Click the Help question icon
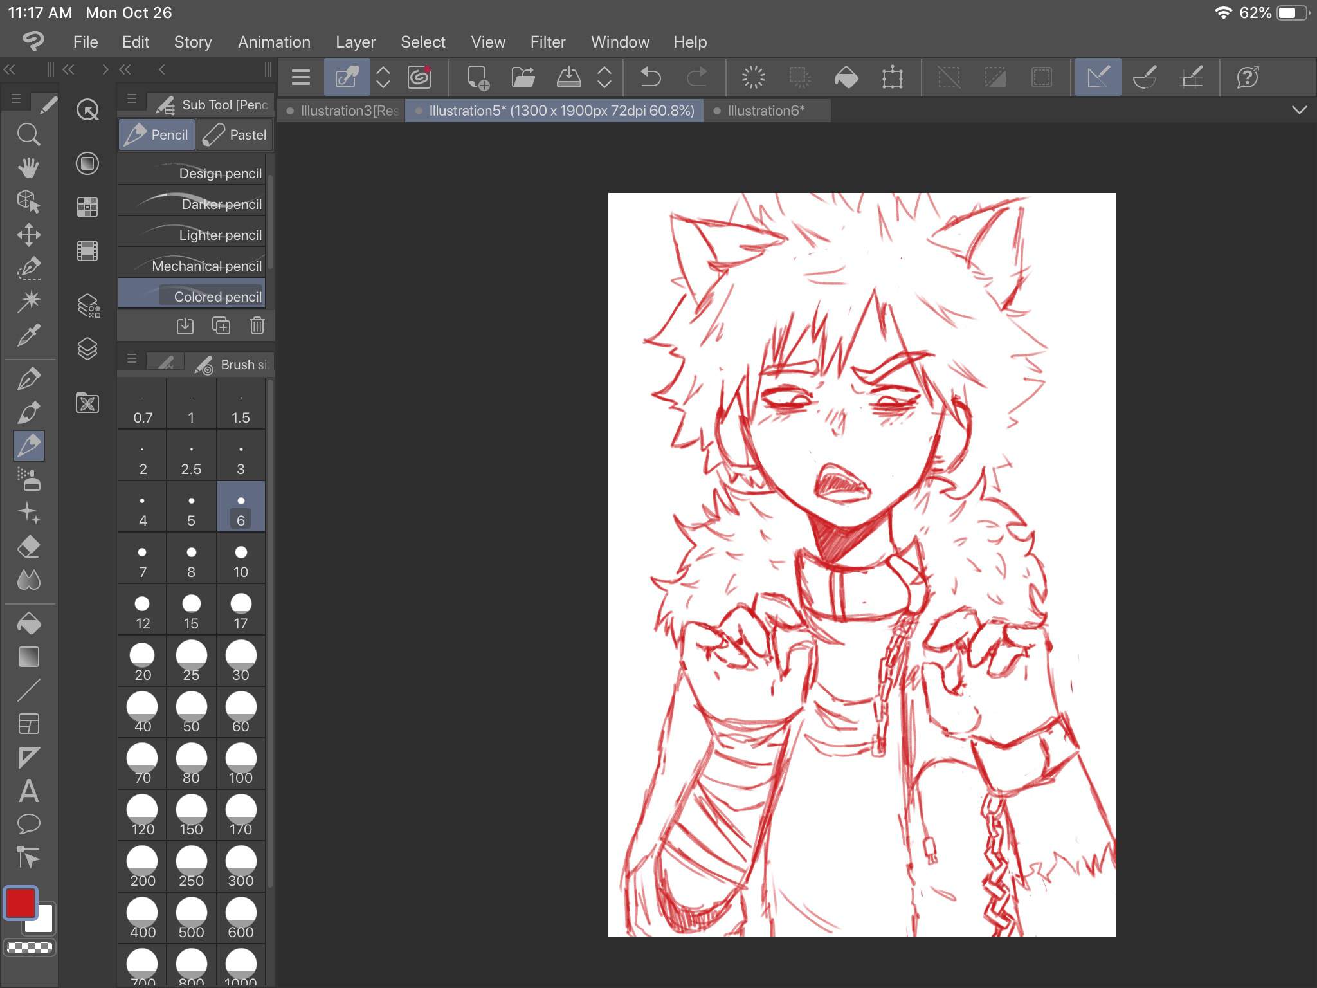The width and height of the screenshot is (1317, 988). [x=1248, y=77]
